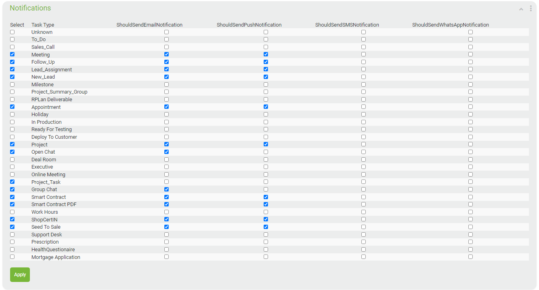Screen dimensions: 539x290
Task: Tick Select checkbox for HealthQuestionaire
Action: pos(12,249)
